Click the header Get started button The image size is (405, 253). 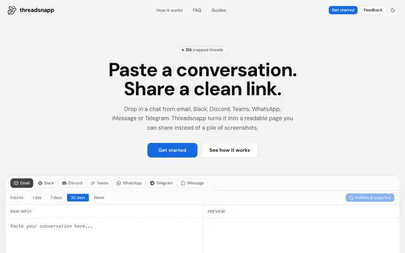point(343,10)
